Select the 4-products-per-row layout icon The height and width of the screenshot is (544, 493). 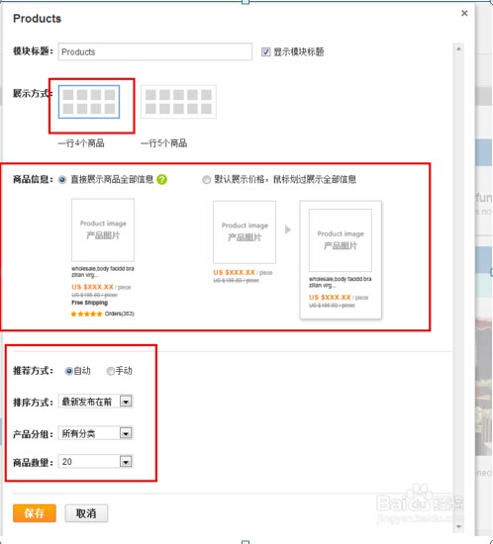pyautogui.click(x=89, y=102)
